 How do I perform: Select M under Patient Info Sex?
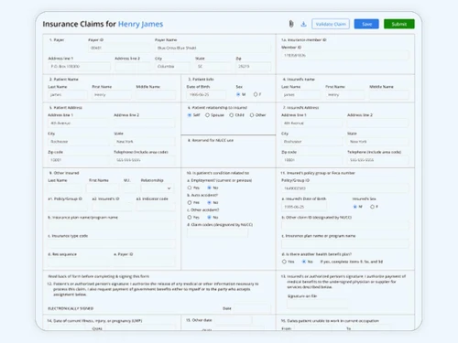[x=238, y=94]
